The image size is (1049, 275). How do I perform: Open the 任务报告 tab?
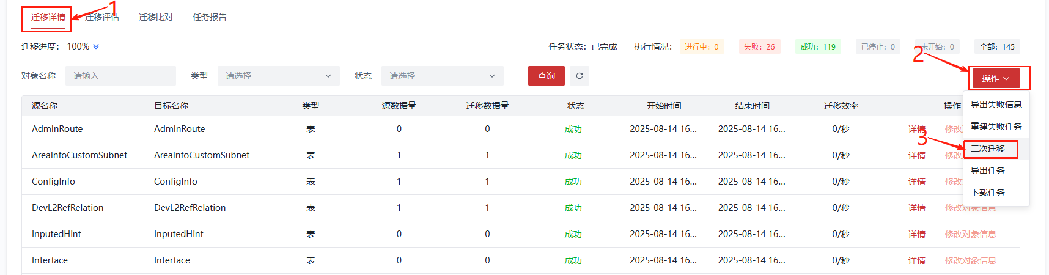pos(209,17)
